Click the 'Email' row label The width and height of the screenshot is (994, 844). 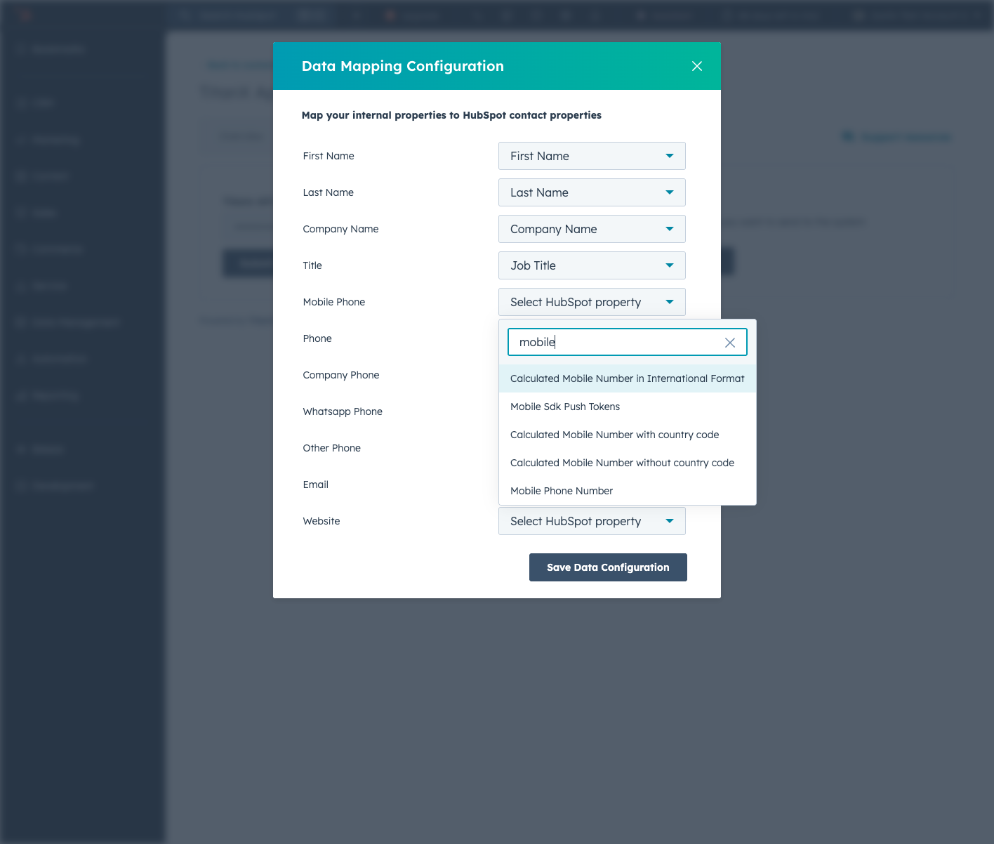coord(316,484)
